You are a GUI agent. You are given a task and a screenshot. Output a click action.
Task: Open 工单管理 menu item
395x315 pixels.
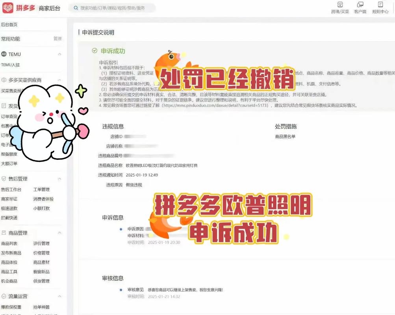(x=41, y=189)
